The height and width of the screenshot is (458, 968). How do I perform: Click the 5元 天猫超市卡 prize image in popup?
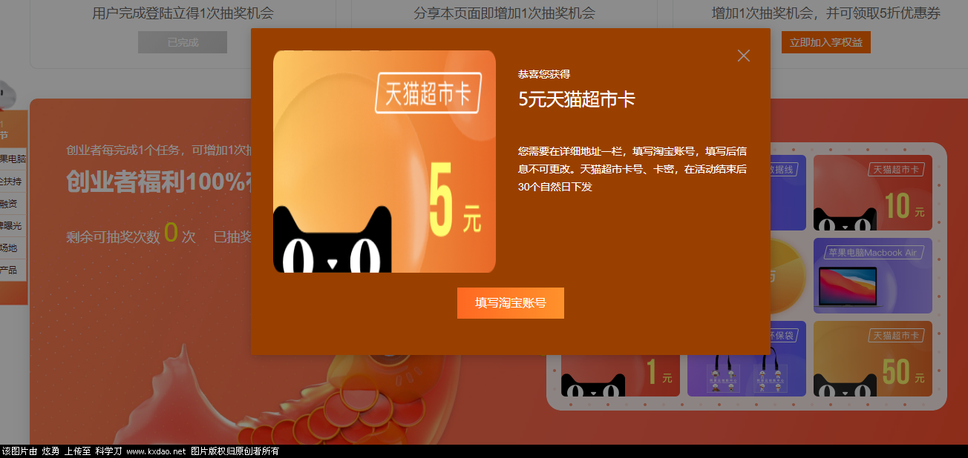coord(384,162)
